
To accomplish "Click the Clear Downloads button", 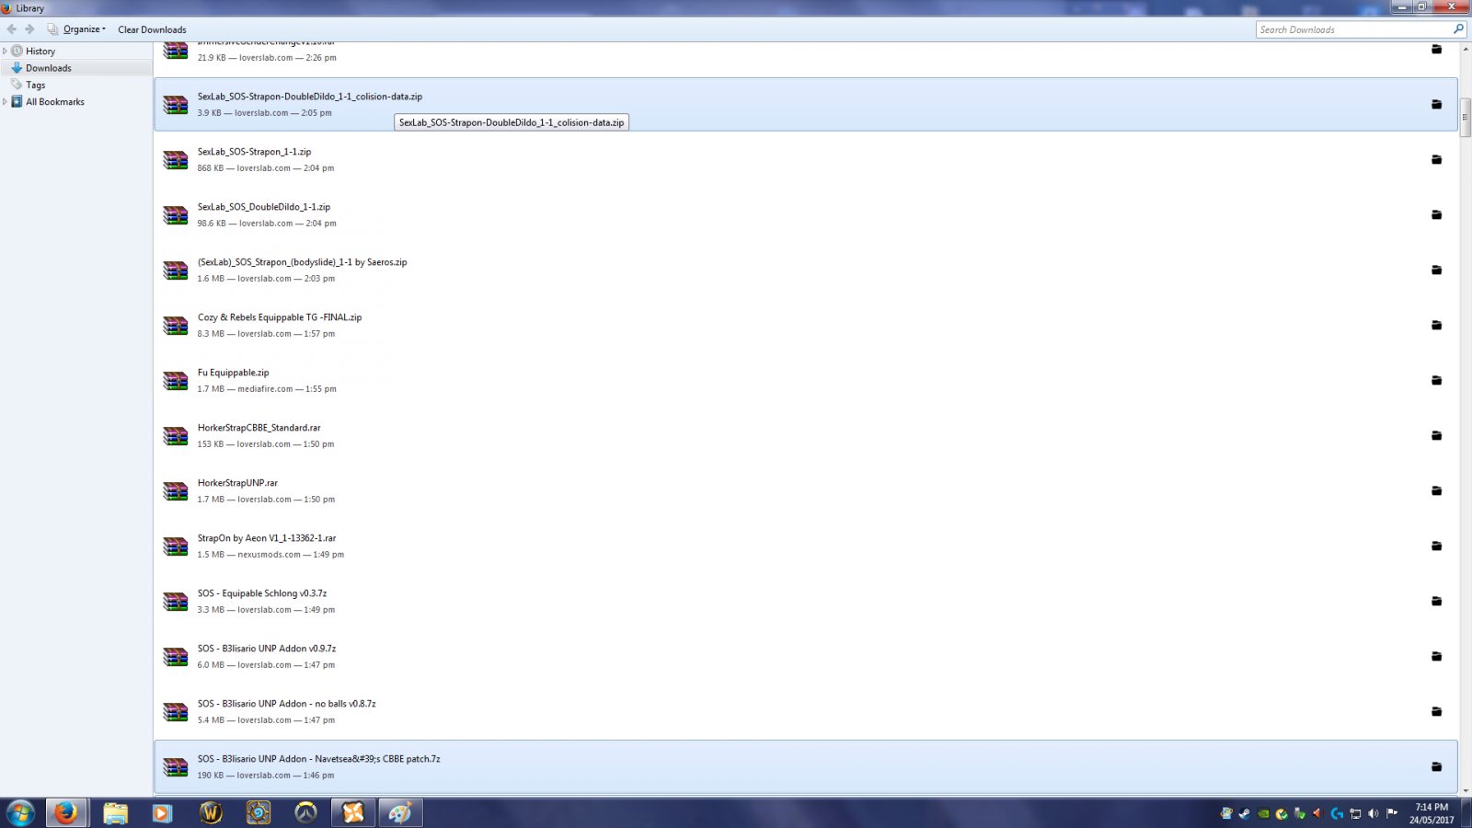I will 152,29.
